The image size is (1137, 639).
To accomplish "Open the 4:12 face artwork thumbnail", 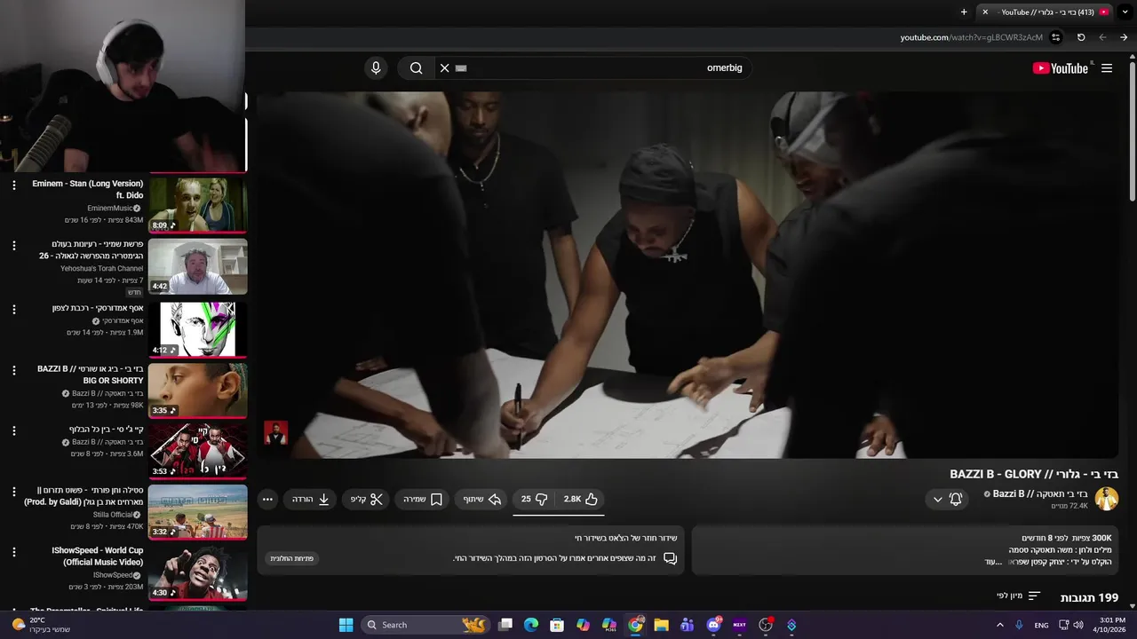I will (x=197, y=329).
